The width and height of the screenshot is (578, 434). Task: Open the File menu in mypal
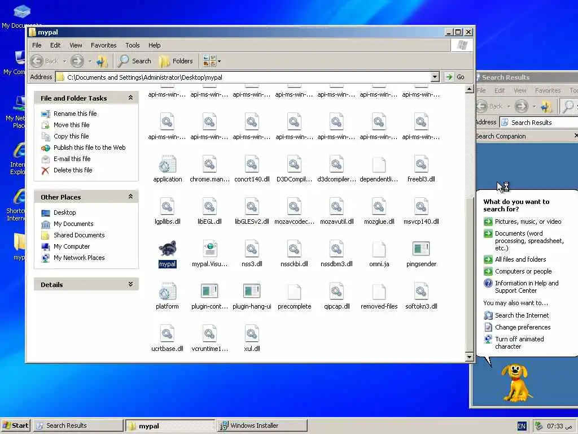tap(37, 45)
